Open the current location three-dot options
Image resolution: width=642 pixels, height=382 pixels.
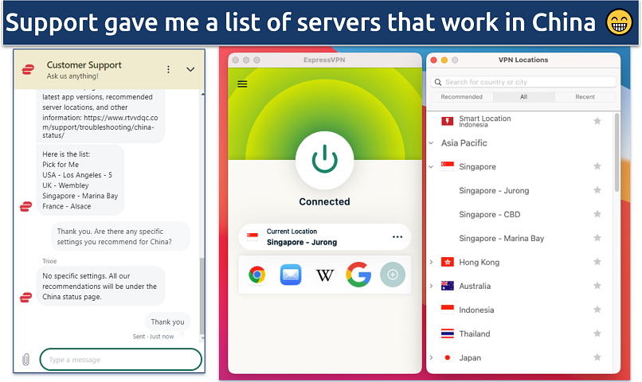(x=397, y=237)
